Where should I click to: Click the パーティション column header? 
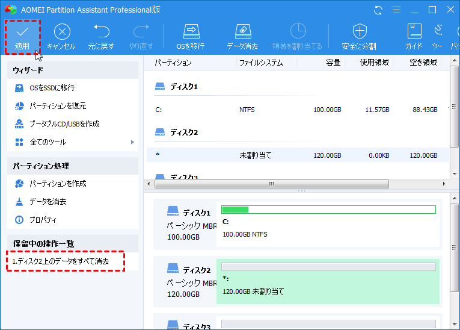173,63
